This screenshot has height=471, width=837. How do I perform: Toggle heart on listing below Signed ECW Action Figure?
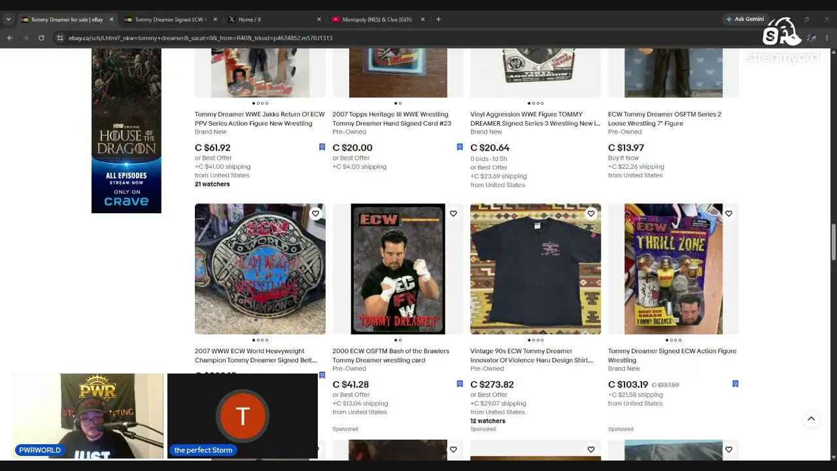[x=728, y=449]
